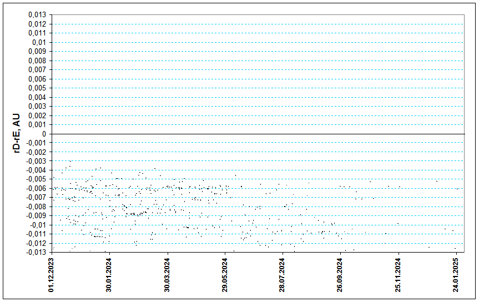Select the -0,012 y-axis label

point(36,243)
